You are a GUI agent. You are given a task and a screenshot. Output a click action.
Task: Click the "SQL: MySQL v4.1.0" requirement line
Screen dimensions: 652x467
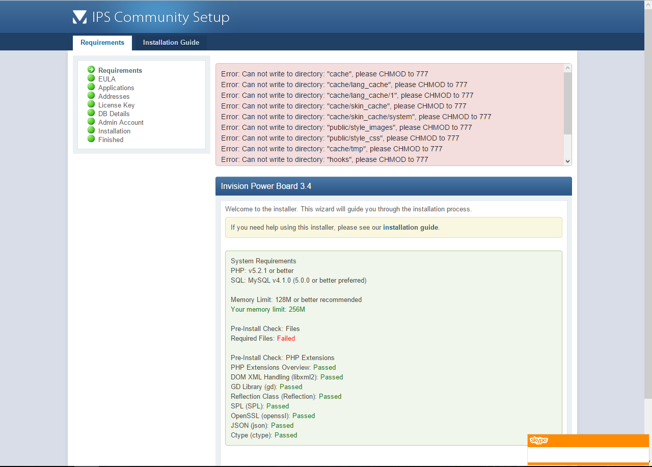coord(298,280)
